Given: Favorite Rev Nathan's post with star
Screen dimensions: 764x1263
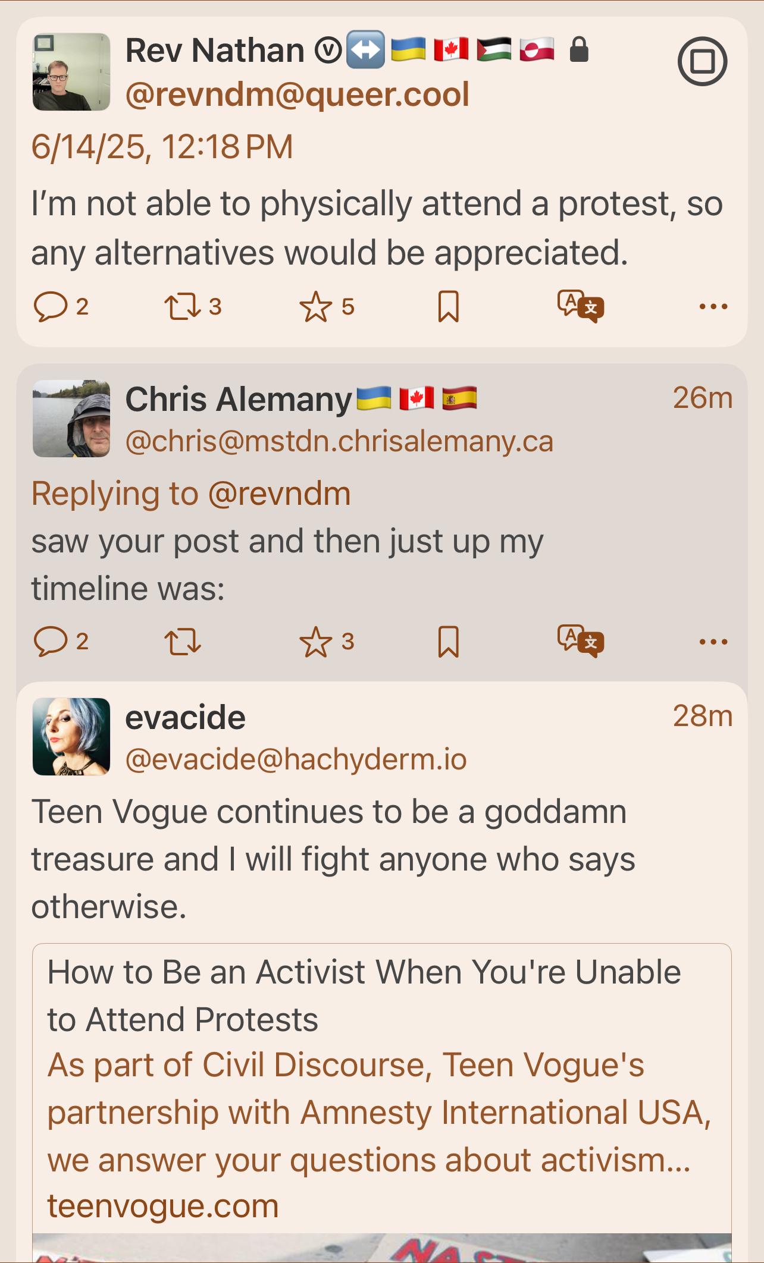Looking at the screenshot, I should point(315,307).
